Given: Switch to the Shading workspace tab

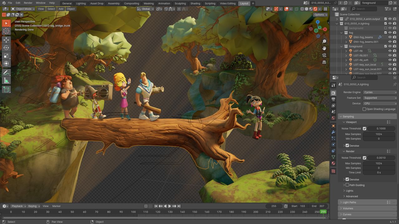Looking at the screenshot, I should [x=195, y=3].
